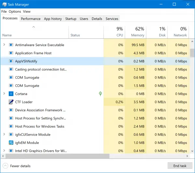The image size is (195, 173).
Task: Click the AppVShNotify process icon
Action: 11,61
